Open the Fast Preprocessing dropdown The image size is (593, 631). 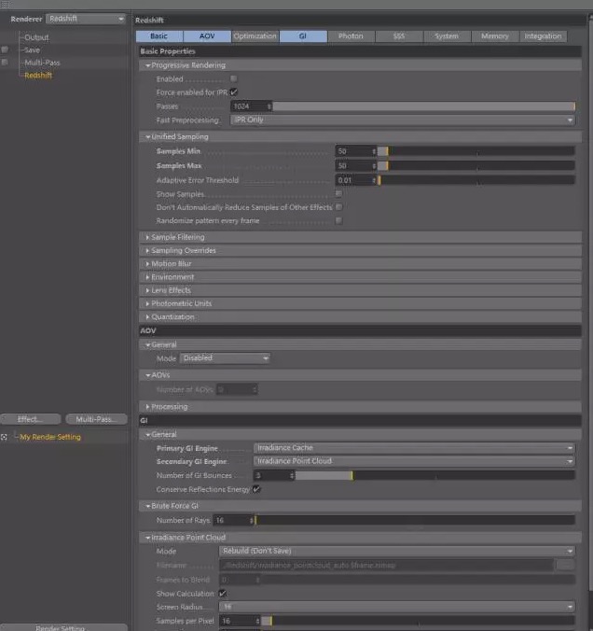click(x=403, y=120)
